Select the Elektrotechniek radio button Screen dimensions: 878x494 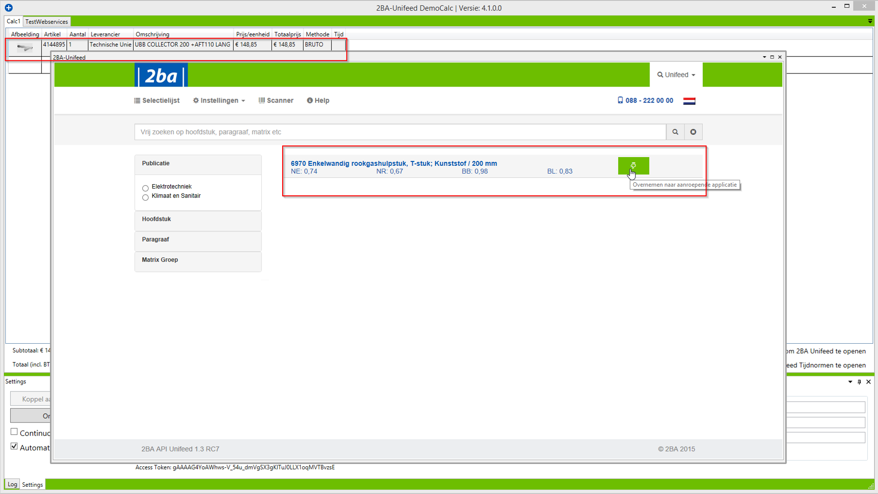click(x=145, y=188)
